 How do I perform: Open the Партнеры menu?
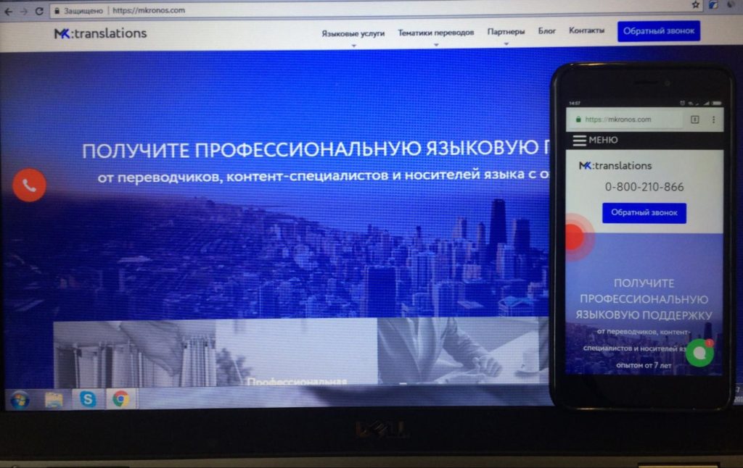point(506,31)
